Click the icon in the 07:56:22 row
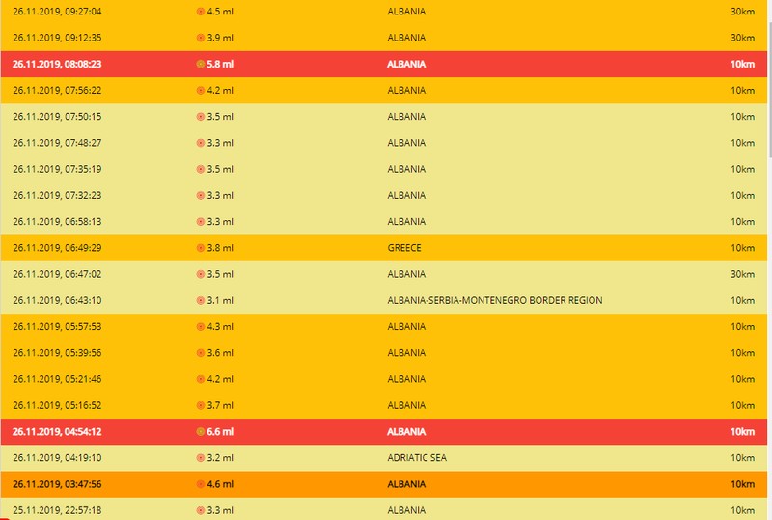 pos(201,91)
